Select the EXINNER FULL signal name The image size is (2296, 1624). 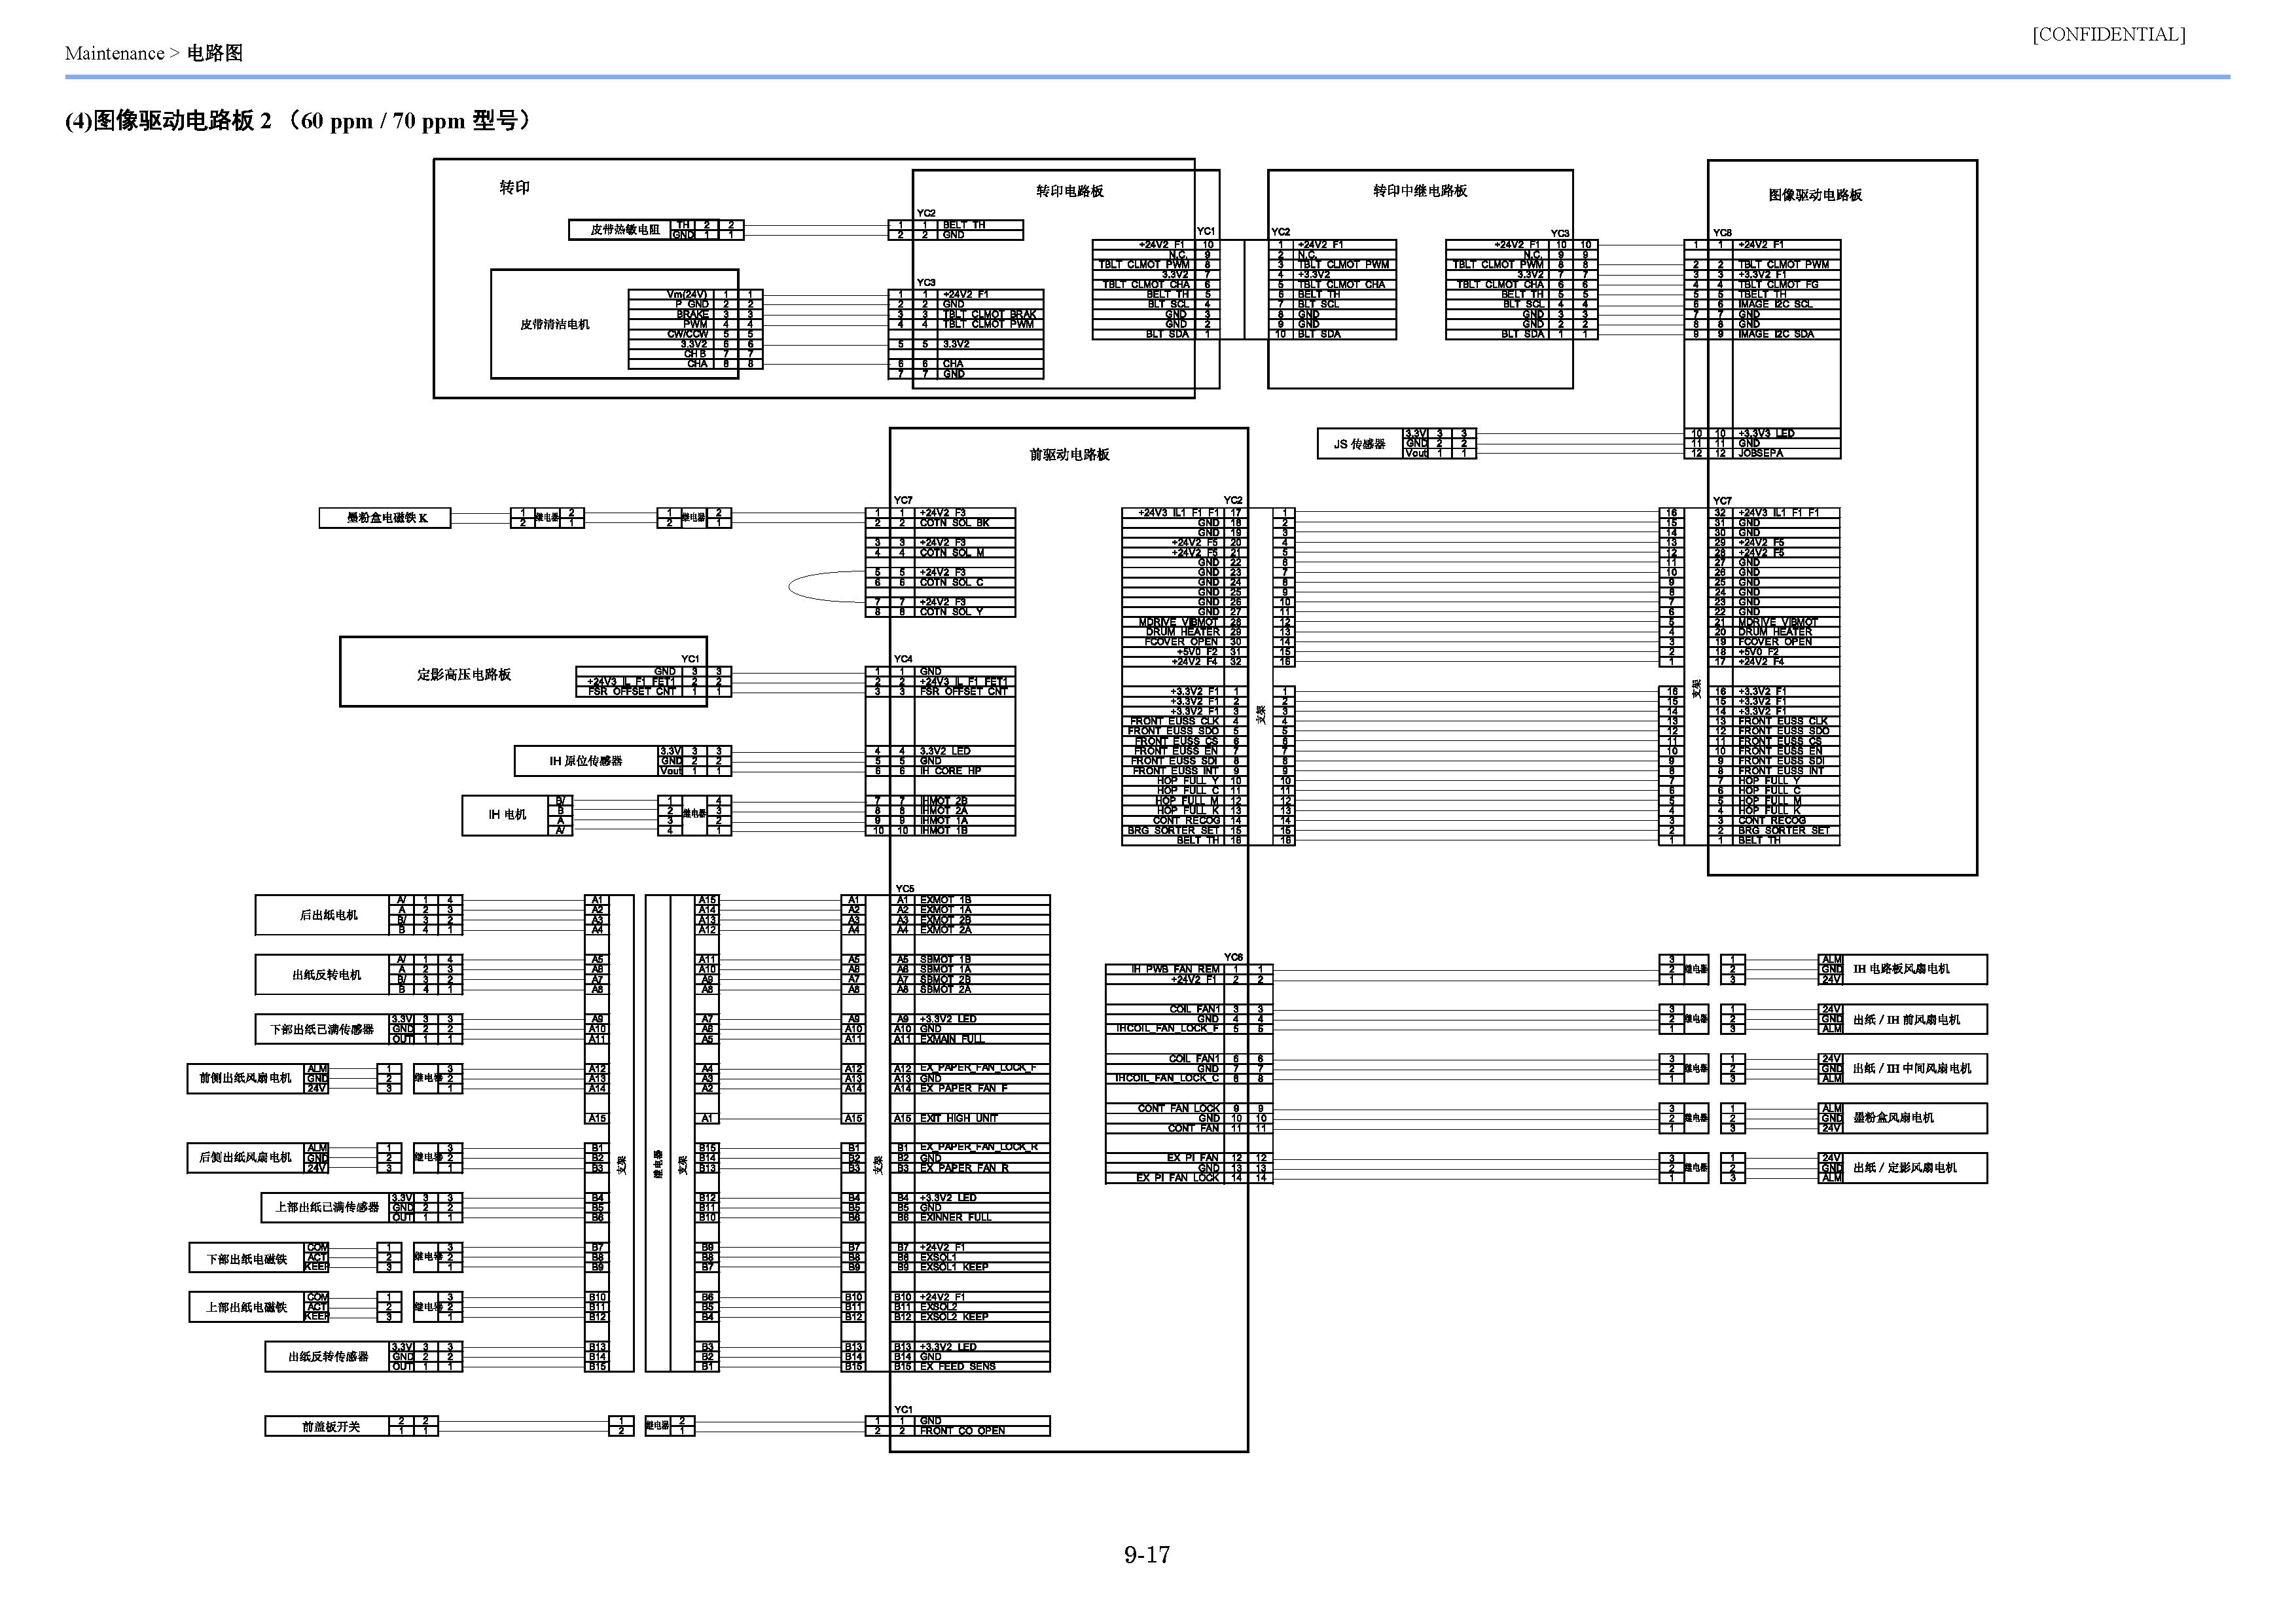tap(956, 1218)
